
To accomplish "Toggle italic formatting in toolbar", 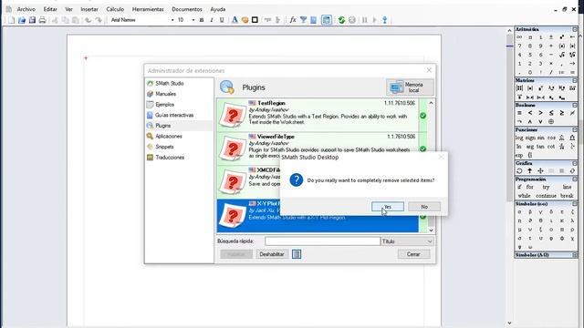I will [212, 20].
